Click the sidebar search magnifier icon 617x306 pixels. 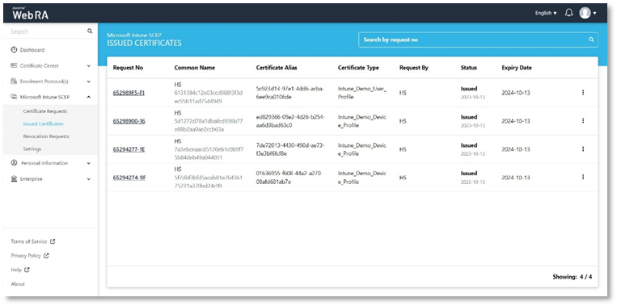[90, 31]
